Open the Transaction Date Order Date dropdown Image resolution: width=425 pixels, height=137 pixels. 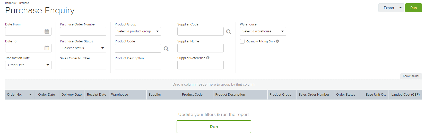(x=28, y=65)
